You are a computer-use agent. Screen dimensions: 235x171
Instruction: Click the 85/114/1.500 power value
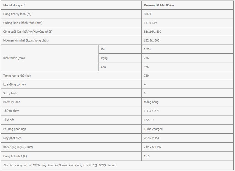[x=152, y=32]
